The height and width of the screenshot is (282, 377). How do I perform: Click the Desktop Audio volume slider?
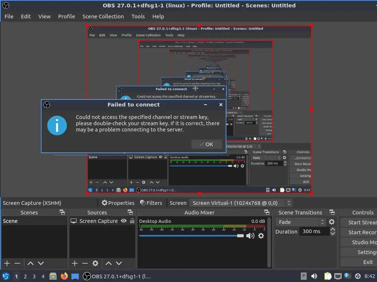[x=191, y=236]
